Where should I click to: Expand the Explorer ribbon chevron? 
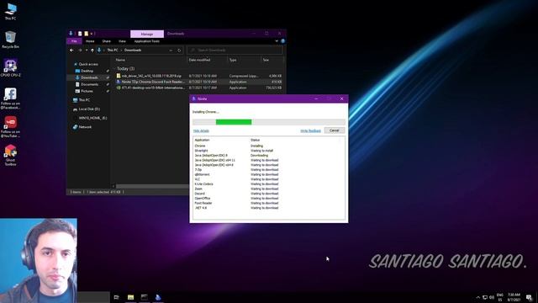277,41
